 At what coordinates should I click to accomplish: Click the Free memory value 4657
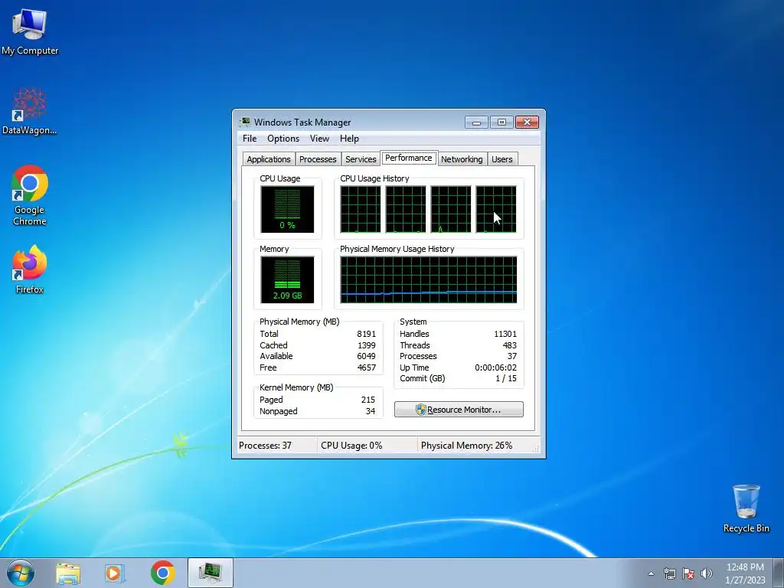pos(366,367)
